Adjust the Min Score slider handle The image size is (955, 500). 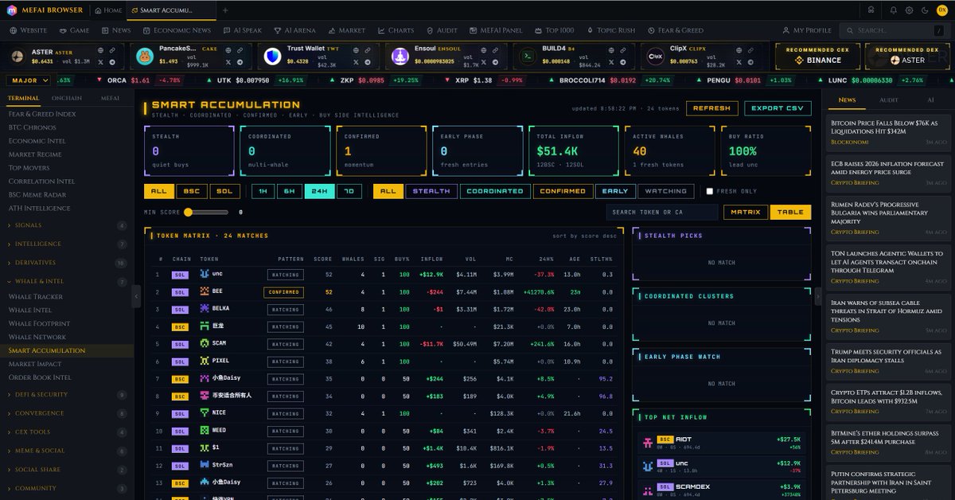pos(189,213)
